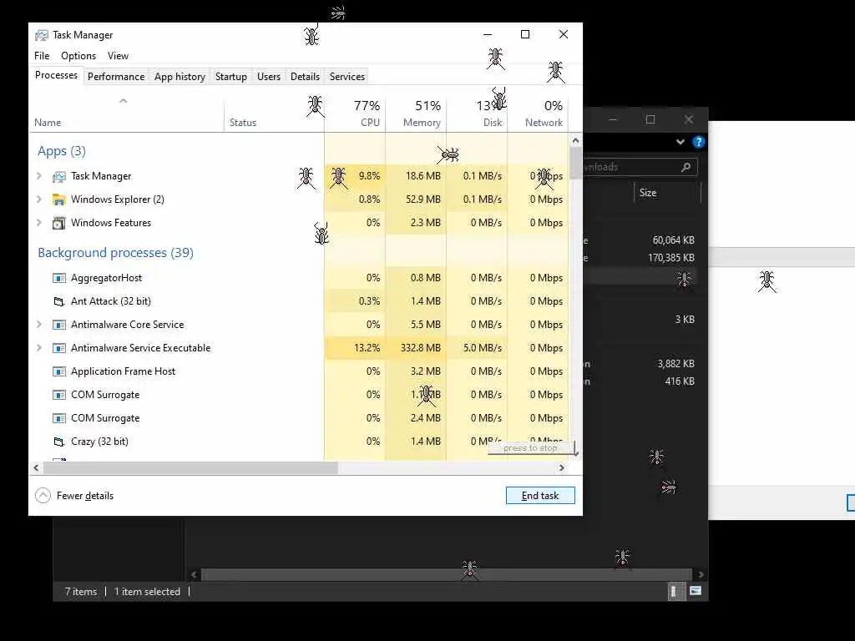Expand the Antimalware Service Executable row
The width and height of the screenshot is (855, 641).
tap(39, 348)
